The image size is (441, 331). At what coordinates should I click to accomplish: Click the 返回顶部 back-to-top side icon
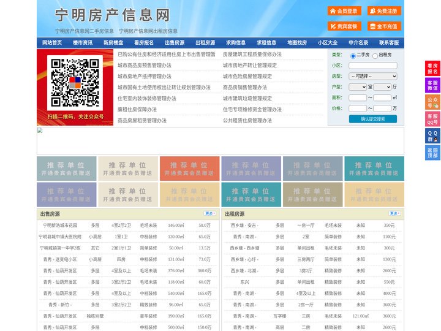(x=432, y=153)
